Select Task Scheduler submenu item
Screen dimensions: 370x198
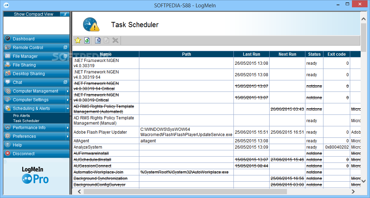click(x=26, y=121)
